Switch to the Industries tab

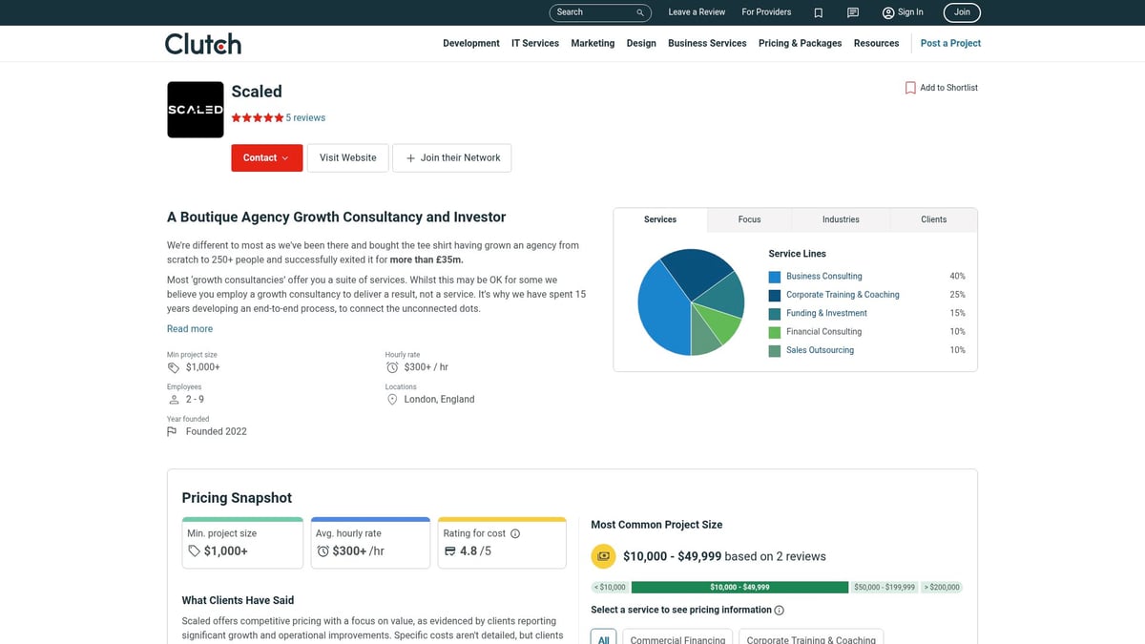click(x=841, y=219)
